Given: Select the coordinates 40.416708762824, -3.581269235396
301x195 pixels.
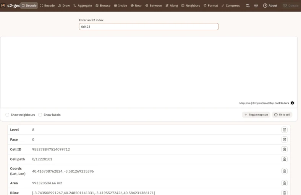Looking at the screenshot, I should pos(63,171).
